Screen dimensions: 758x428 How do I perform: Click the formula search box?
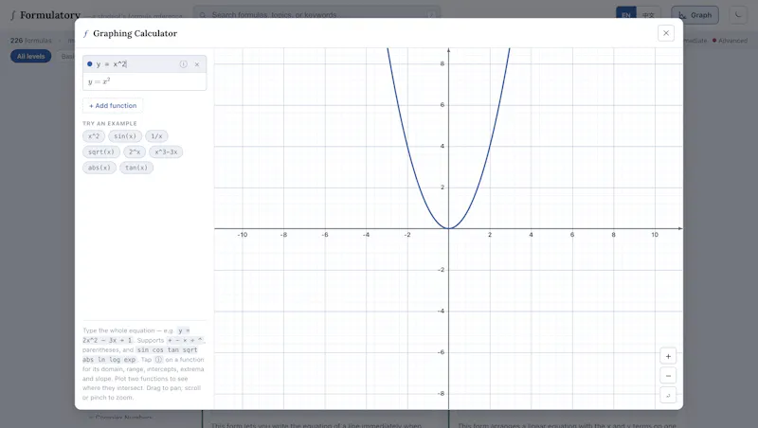316,15
